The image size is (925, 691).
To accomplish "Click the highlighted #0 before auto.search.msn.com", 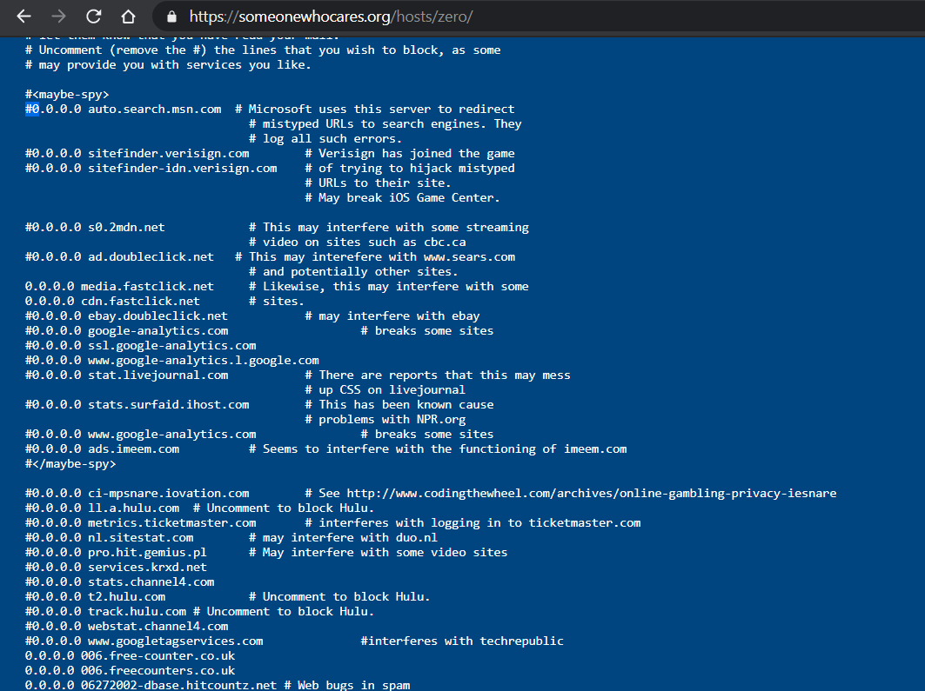I will click(32, 109).
